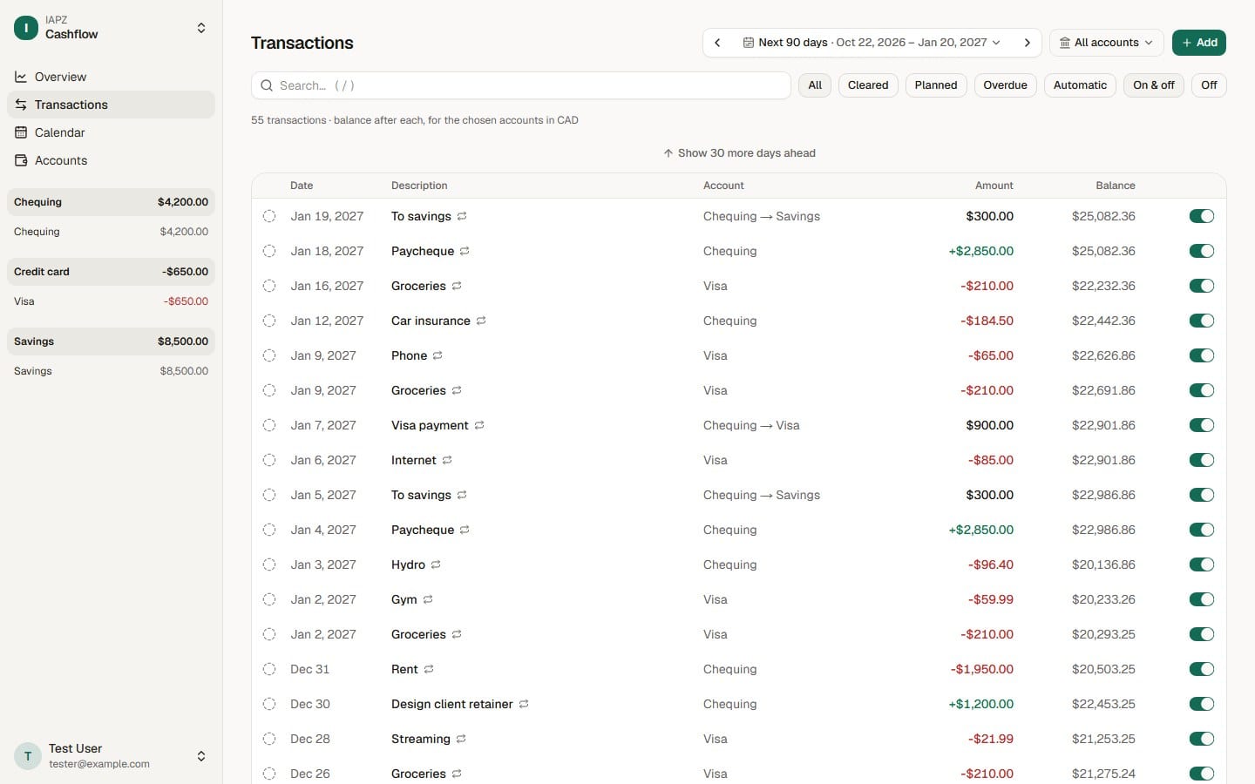Click calendar icon in date range selector
This screenshot has height=784, width=1255.
[x=748, y=43]
